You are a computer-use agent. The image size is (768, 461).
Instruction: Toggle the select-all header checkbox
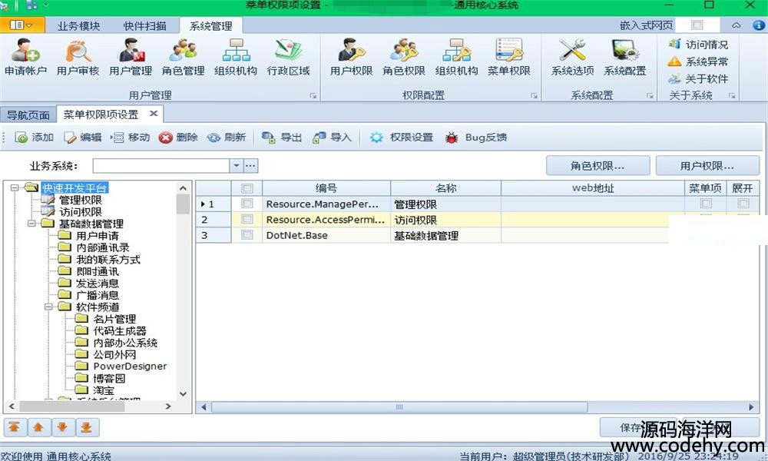[247, 188]
